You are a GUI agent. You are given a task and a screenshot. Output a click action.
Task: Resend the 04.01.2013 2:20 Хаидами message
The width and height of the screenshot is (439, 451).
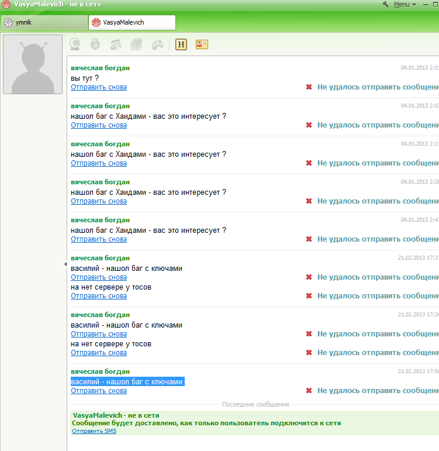click(x=99, y=201)
